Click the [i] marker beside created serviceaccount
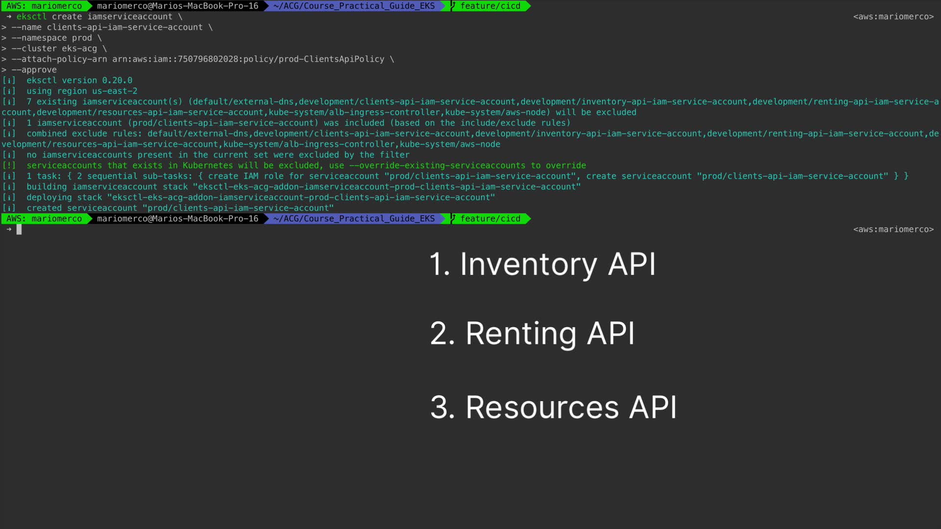The width and height of the screenshot is (941, 529). [9, 208]
